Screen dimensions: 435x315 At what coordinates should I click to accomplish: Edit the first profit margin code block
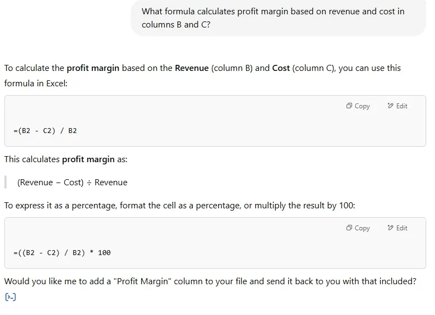click(x=397, y=106)
